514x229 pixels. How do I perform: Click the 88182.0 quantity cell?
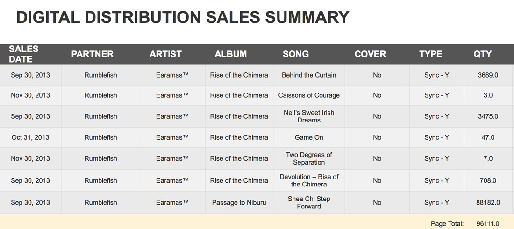point(488,203)
